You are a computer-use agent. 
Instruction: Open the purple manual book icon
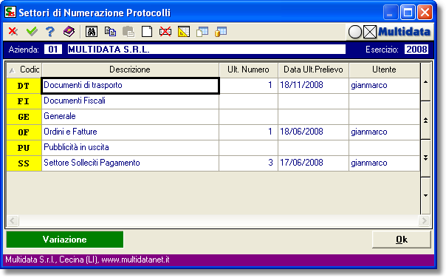[x=69, y=31]
